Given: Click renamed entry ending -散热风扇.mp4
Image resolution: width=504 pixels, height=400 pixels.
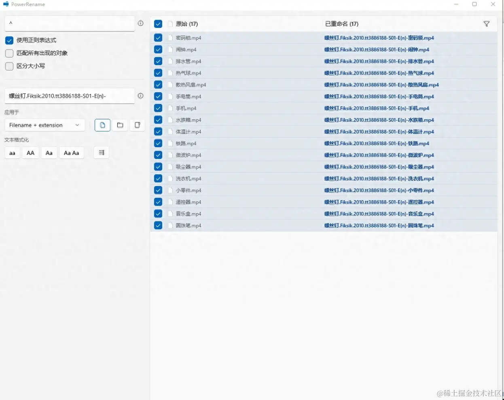Looking at the screenshot, I should 381,85.
